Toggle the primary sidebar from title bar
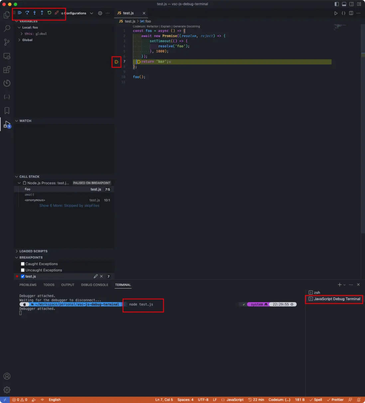Image resolution: width=365 pixels, height=403 pixels. [337, 4]
